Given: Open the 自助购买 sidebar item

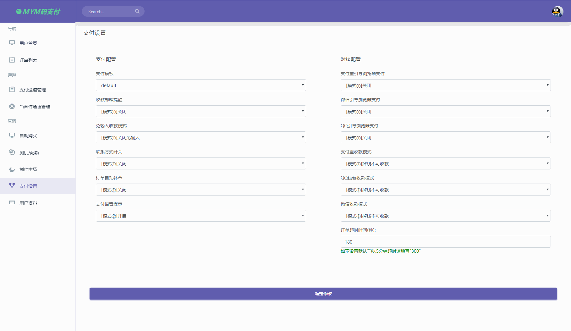Looking at the screenshot, I should pyautogui.click(x=28, y=136).
